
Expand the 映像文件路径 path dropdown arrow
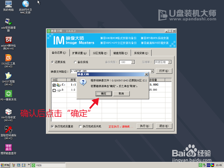coord(152,71)
